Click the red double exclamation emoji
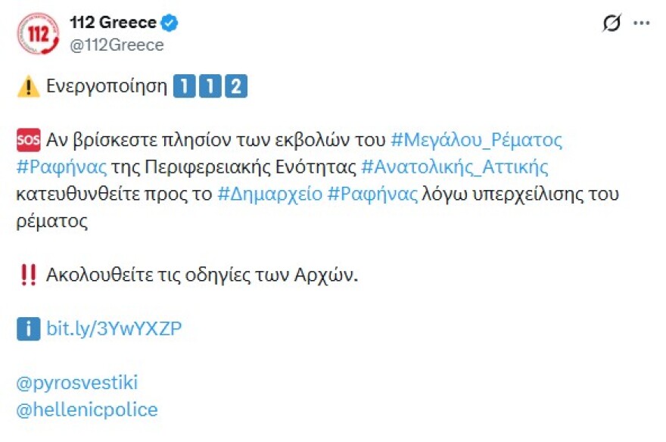Image resolution: width=666 pixels, height=442 pixels. tap(28, 275)
